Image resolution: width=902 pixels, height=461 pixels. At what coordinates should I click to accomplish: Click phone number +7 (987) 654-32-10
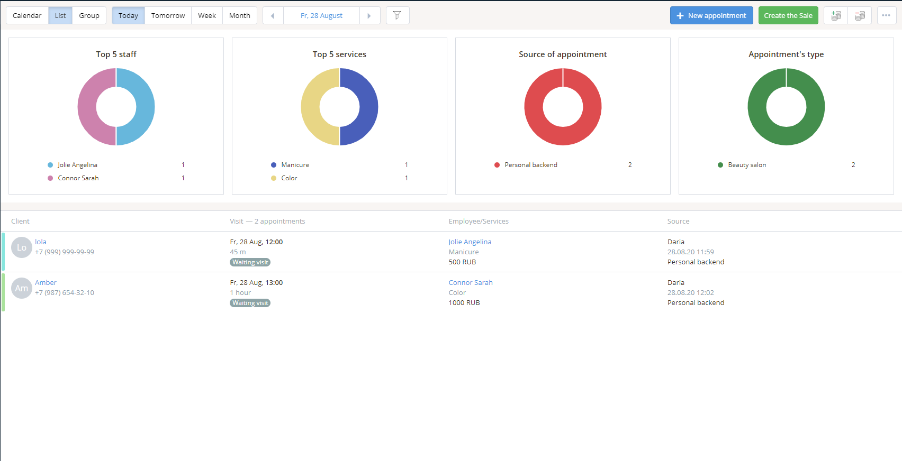[x=65, y=292]
